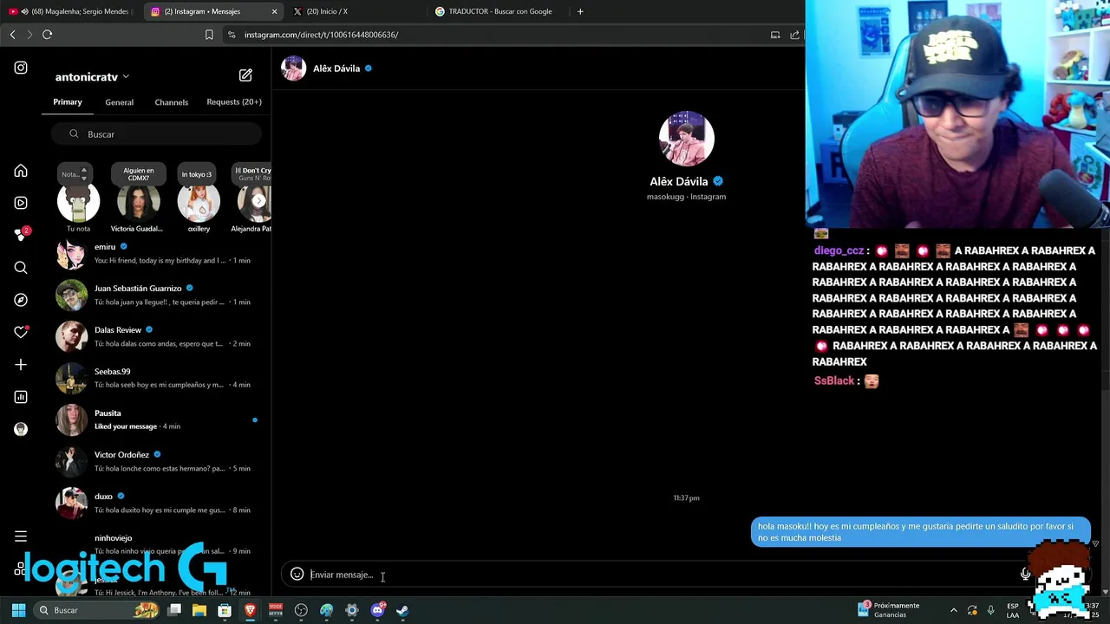
Task: Open Task View from the taskbar
Action: [x=174, y=610]
